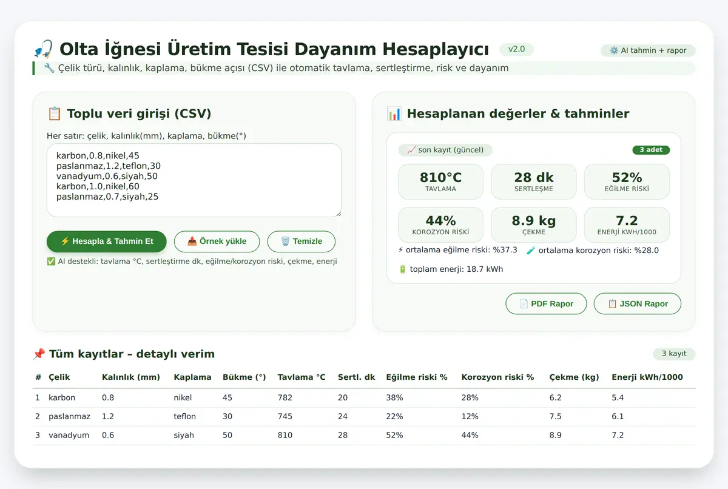
Task: Export the PDF Rapor
Action: pyautogui.click(x=546, y=304)
